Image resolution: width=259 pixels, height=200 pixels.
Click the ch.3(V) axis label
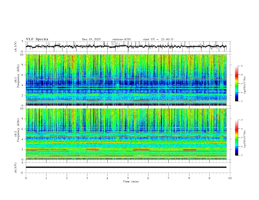pyautogui.click(x=16, y=167)
